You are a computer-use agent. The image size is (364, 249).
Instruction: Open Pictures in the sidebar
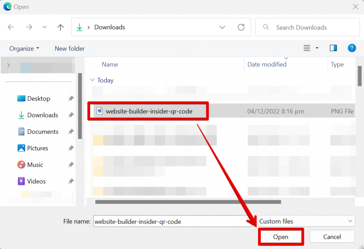[x=37, y=148]
